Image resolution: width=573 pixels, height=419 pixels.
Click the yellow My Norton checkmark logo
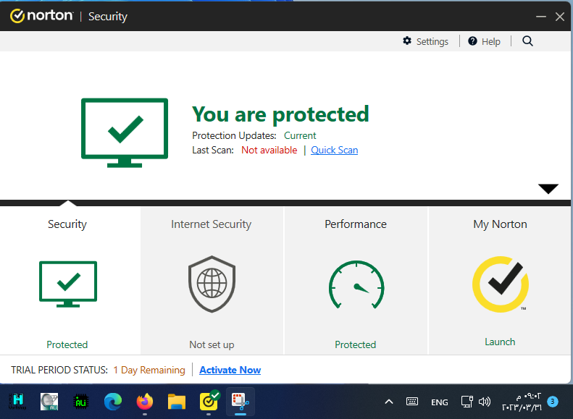(x=501, y=284)
